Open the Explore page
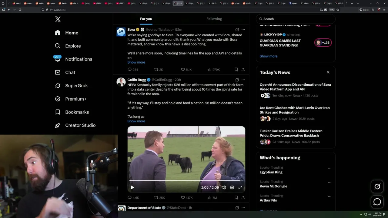 click(68, 46)
